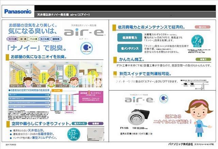Click the 低コスト pink badge
Image resolution: width=218 pixels, height=149 pixels.
[203, 27]
